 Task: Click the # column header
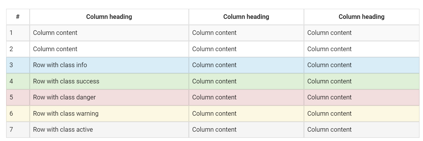[18, 17]
